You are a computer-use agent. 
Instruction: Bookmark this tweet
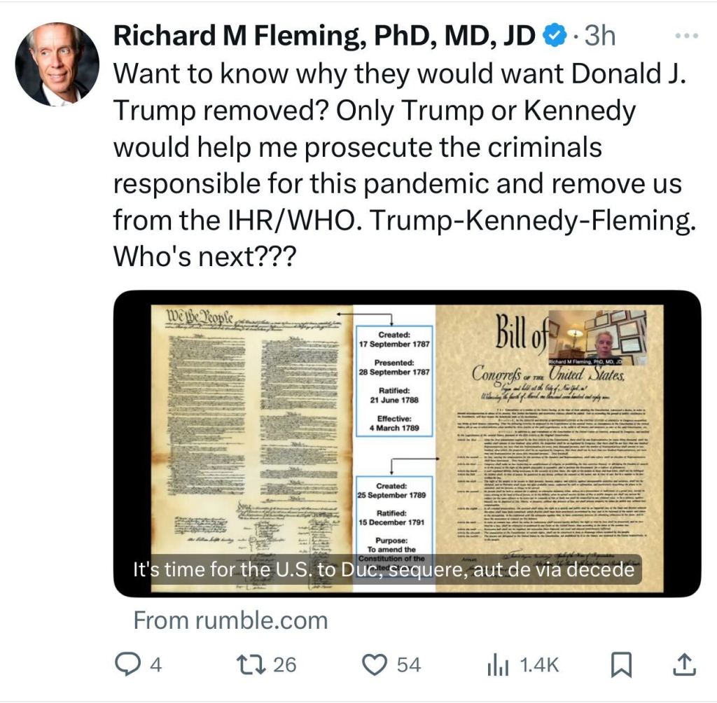pos(620,663)
